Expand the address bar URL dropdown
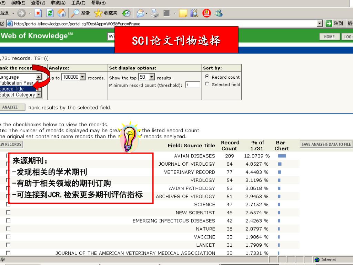This screenshot has height=265, width=353. coord(320,23)
